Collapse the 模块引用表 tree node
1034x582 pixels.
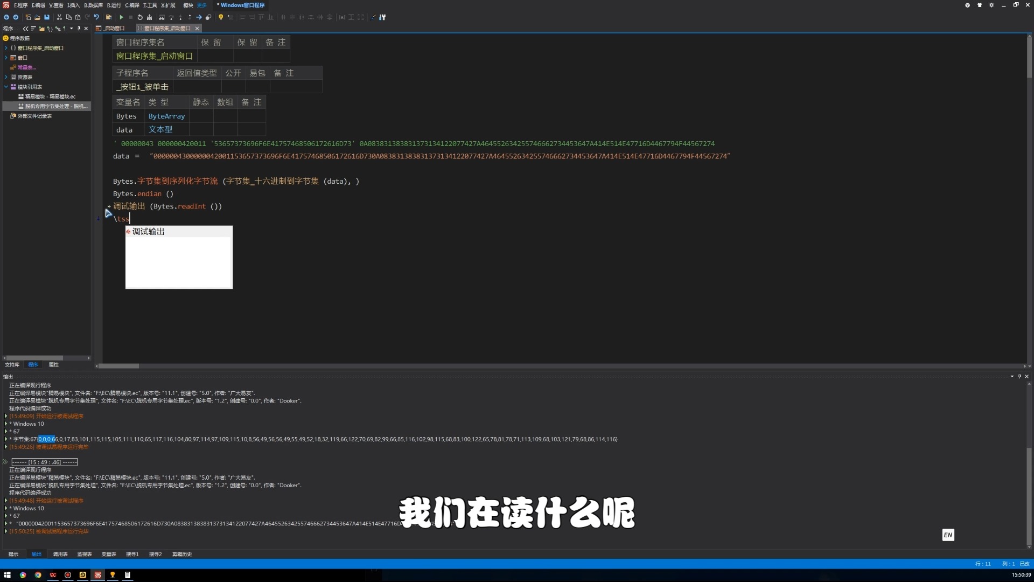[x=6, y=87]
